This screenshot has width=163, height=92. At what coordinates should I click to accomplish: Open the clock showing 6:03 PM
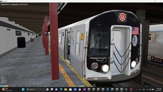tap(158, 89)
